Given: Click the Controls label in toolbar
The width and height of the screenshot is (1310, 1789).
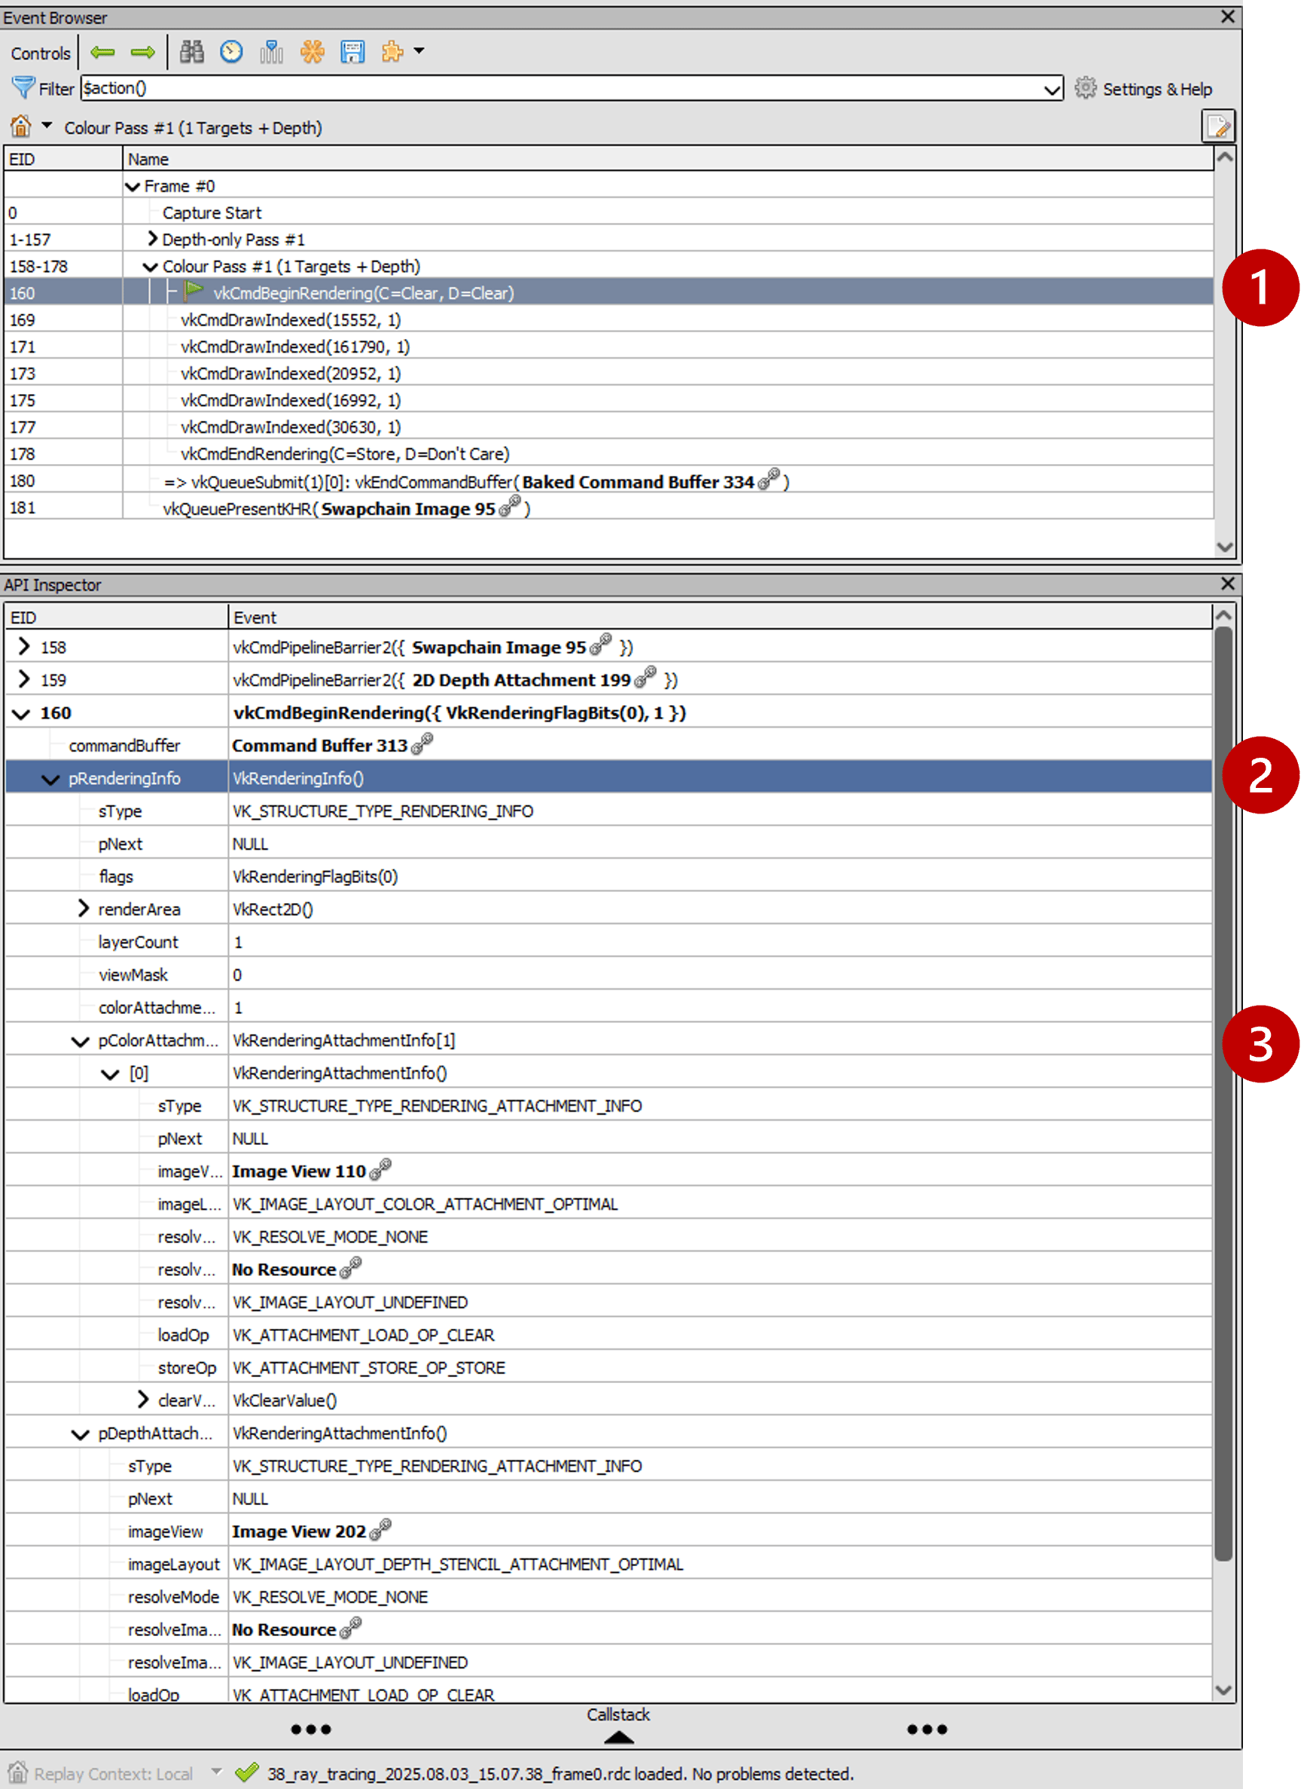Looking at the screenshot, I should tap(41, 53).
